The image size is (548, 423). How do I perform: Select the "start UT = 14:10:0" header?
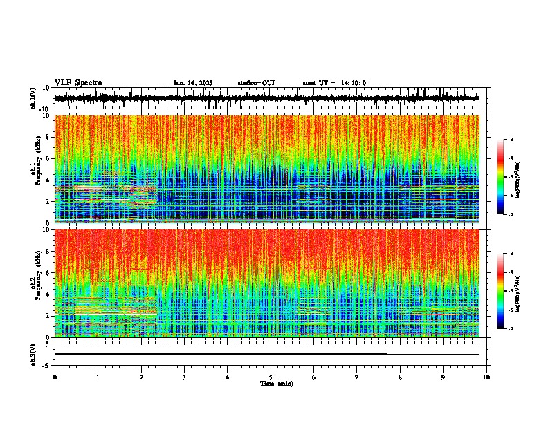(334, 83)
